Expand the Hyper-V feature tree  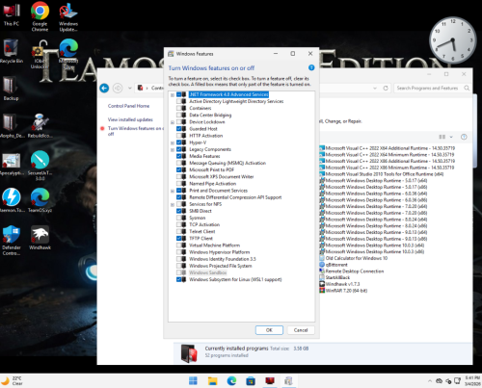[173, 142]
